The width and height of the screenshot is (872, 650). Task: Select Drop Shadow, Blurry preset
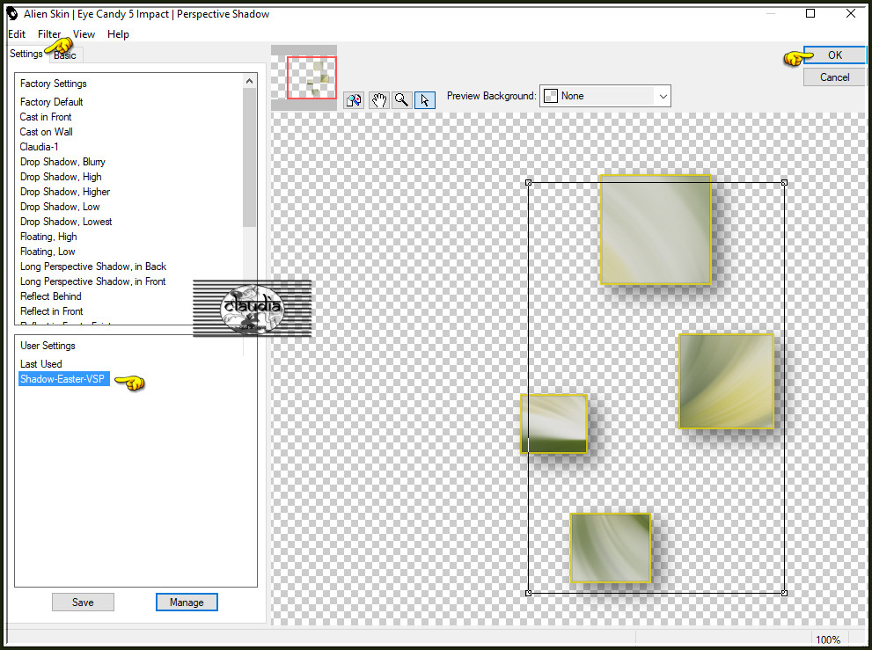(x=62, y=162)
